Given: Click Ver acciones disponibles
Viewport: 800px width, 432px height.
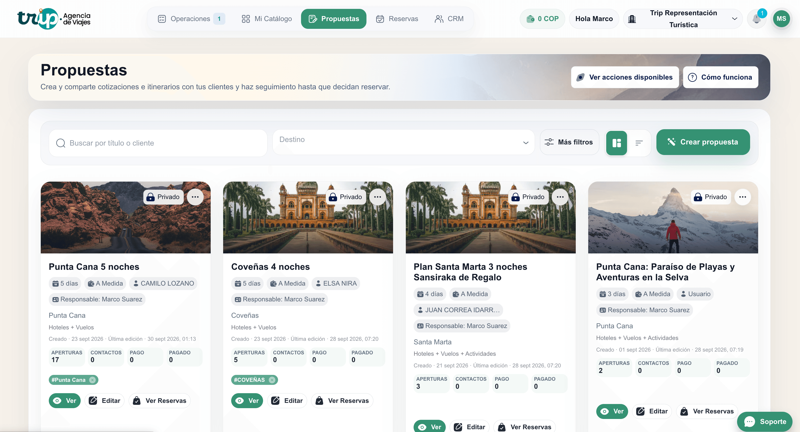Looking at the screenshot, I should (x=625, y=77).
